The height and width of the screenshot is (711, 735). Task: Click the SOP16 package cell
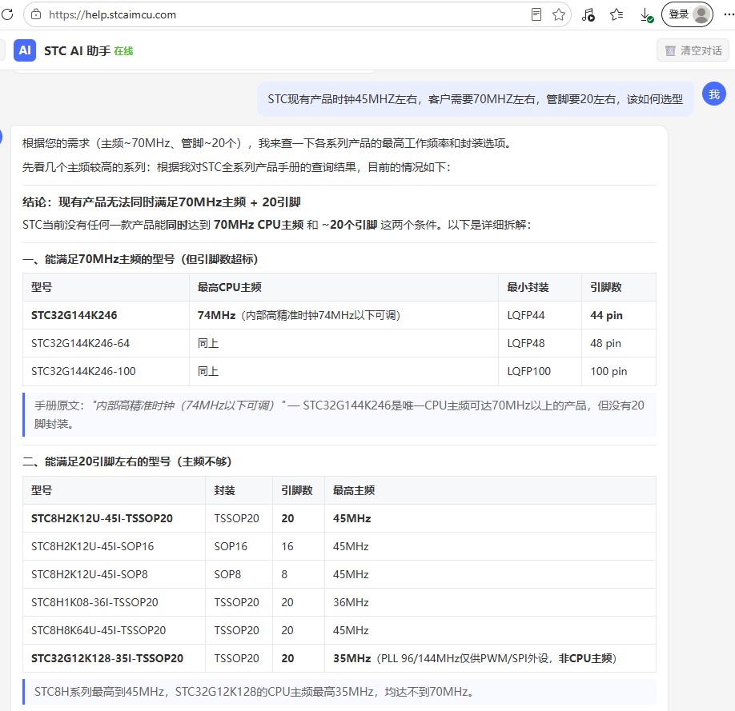(239, 546)
